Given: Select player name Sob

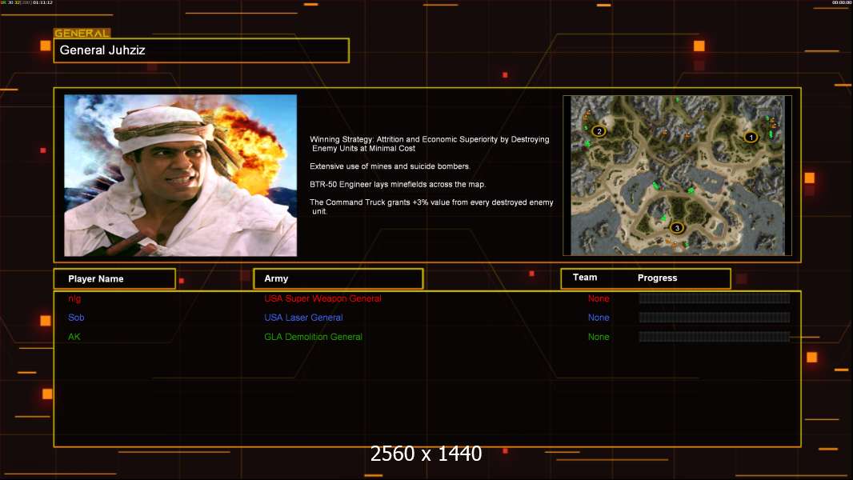Looking at the screenshot, I should 76,318.
